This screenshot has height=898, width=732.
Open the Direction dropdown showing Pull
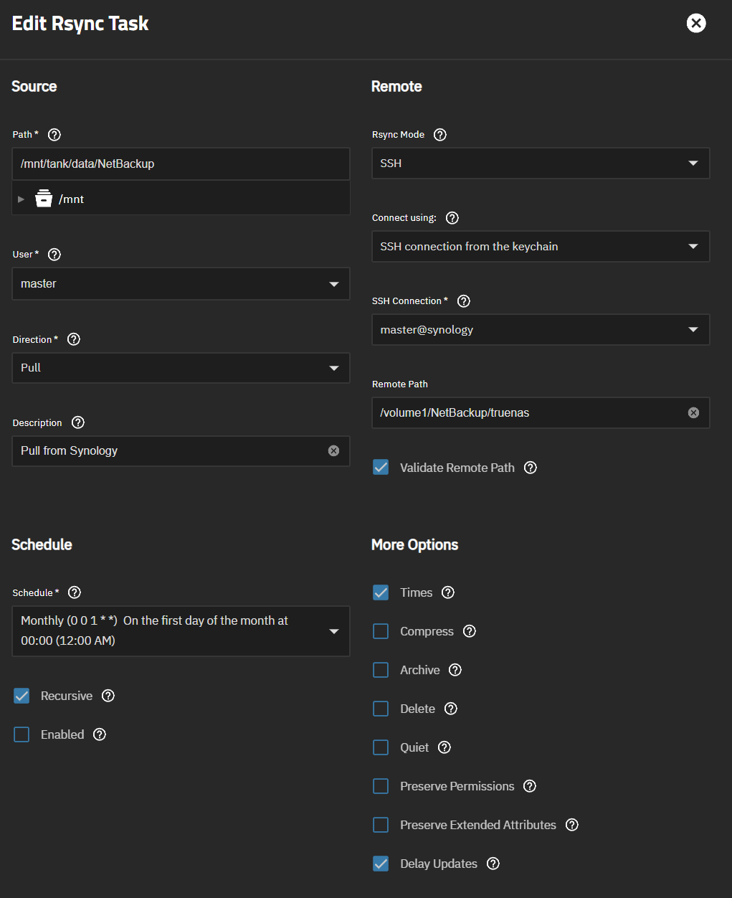click(x=180, y=368)
